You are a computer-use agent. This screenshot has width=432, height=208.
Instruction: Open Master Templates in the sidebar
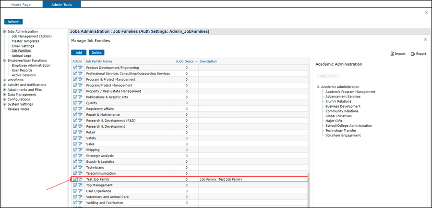point(25,41)
